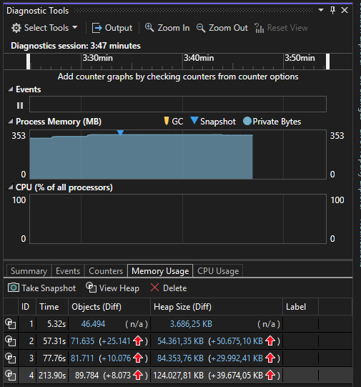361x387 pixels.
Task: Collapse the CPU graph section
Action: pyautogui.click(x=10, y=187)
